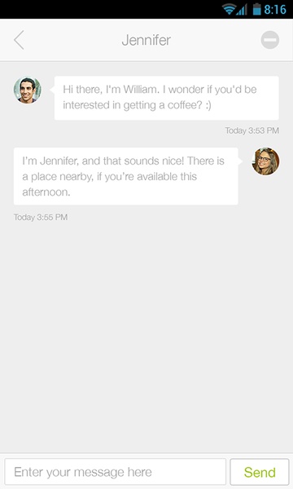The width and height of the screenshot is (293, 489).
Task: Tap the 'Today 3:53 PM' timestamp
Action: (x=252, y=130)
